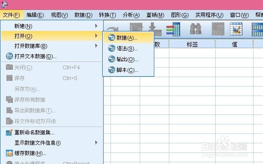
Task: Expand 显示数据文件信息(I) submenu
Action: pyautogui.click(x=52, y=143)
